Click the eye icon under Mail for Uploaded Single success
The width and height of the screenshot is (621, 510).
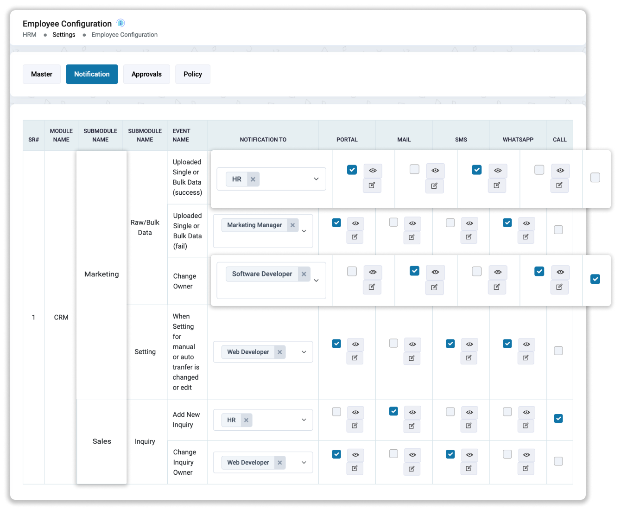pos(435,171)
